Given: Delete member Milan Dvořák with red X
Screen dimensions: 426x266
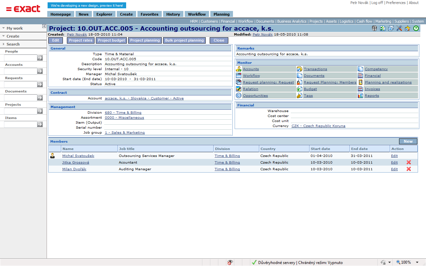Looking at the screenshot, I should point(409,169).
